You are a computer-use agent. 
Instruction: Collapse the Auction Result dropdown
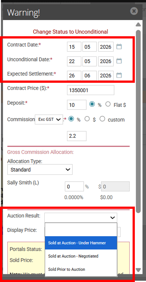[x=81, y=218]
